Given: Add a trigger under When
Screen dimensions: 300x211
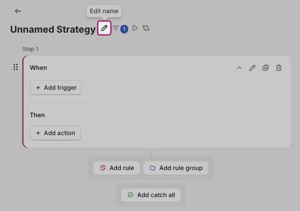Looking at the screenshot, I should coord(56,87).
